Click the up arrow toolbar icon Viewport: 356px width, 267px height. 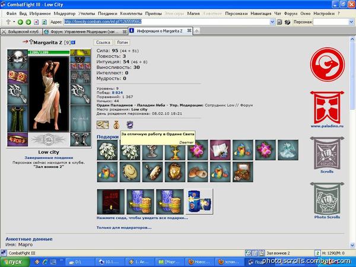tap(8, 22)
